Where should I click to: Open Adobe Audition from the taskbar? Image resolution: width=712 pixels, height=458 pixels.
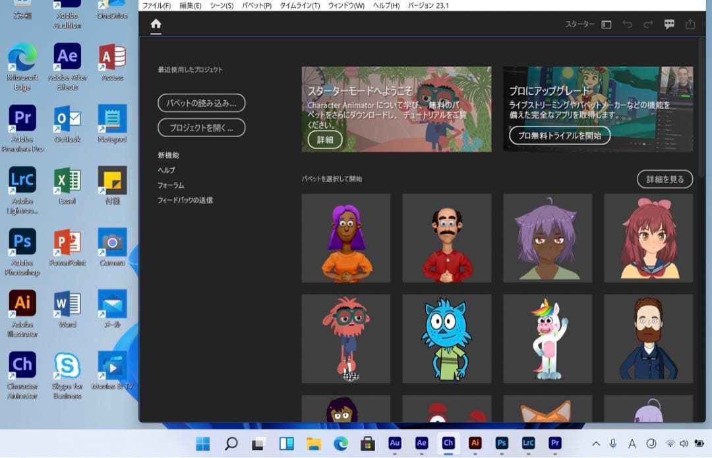(x=395, y=443)
